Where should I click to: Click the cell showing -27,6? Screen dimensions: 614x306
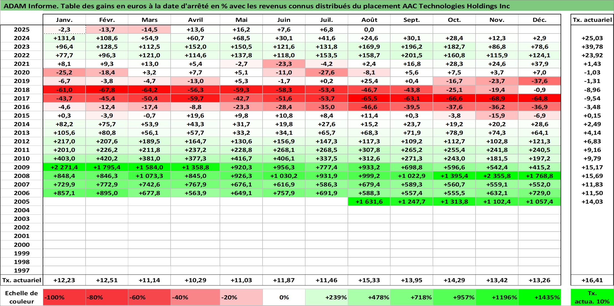(327, 72)
